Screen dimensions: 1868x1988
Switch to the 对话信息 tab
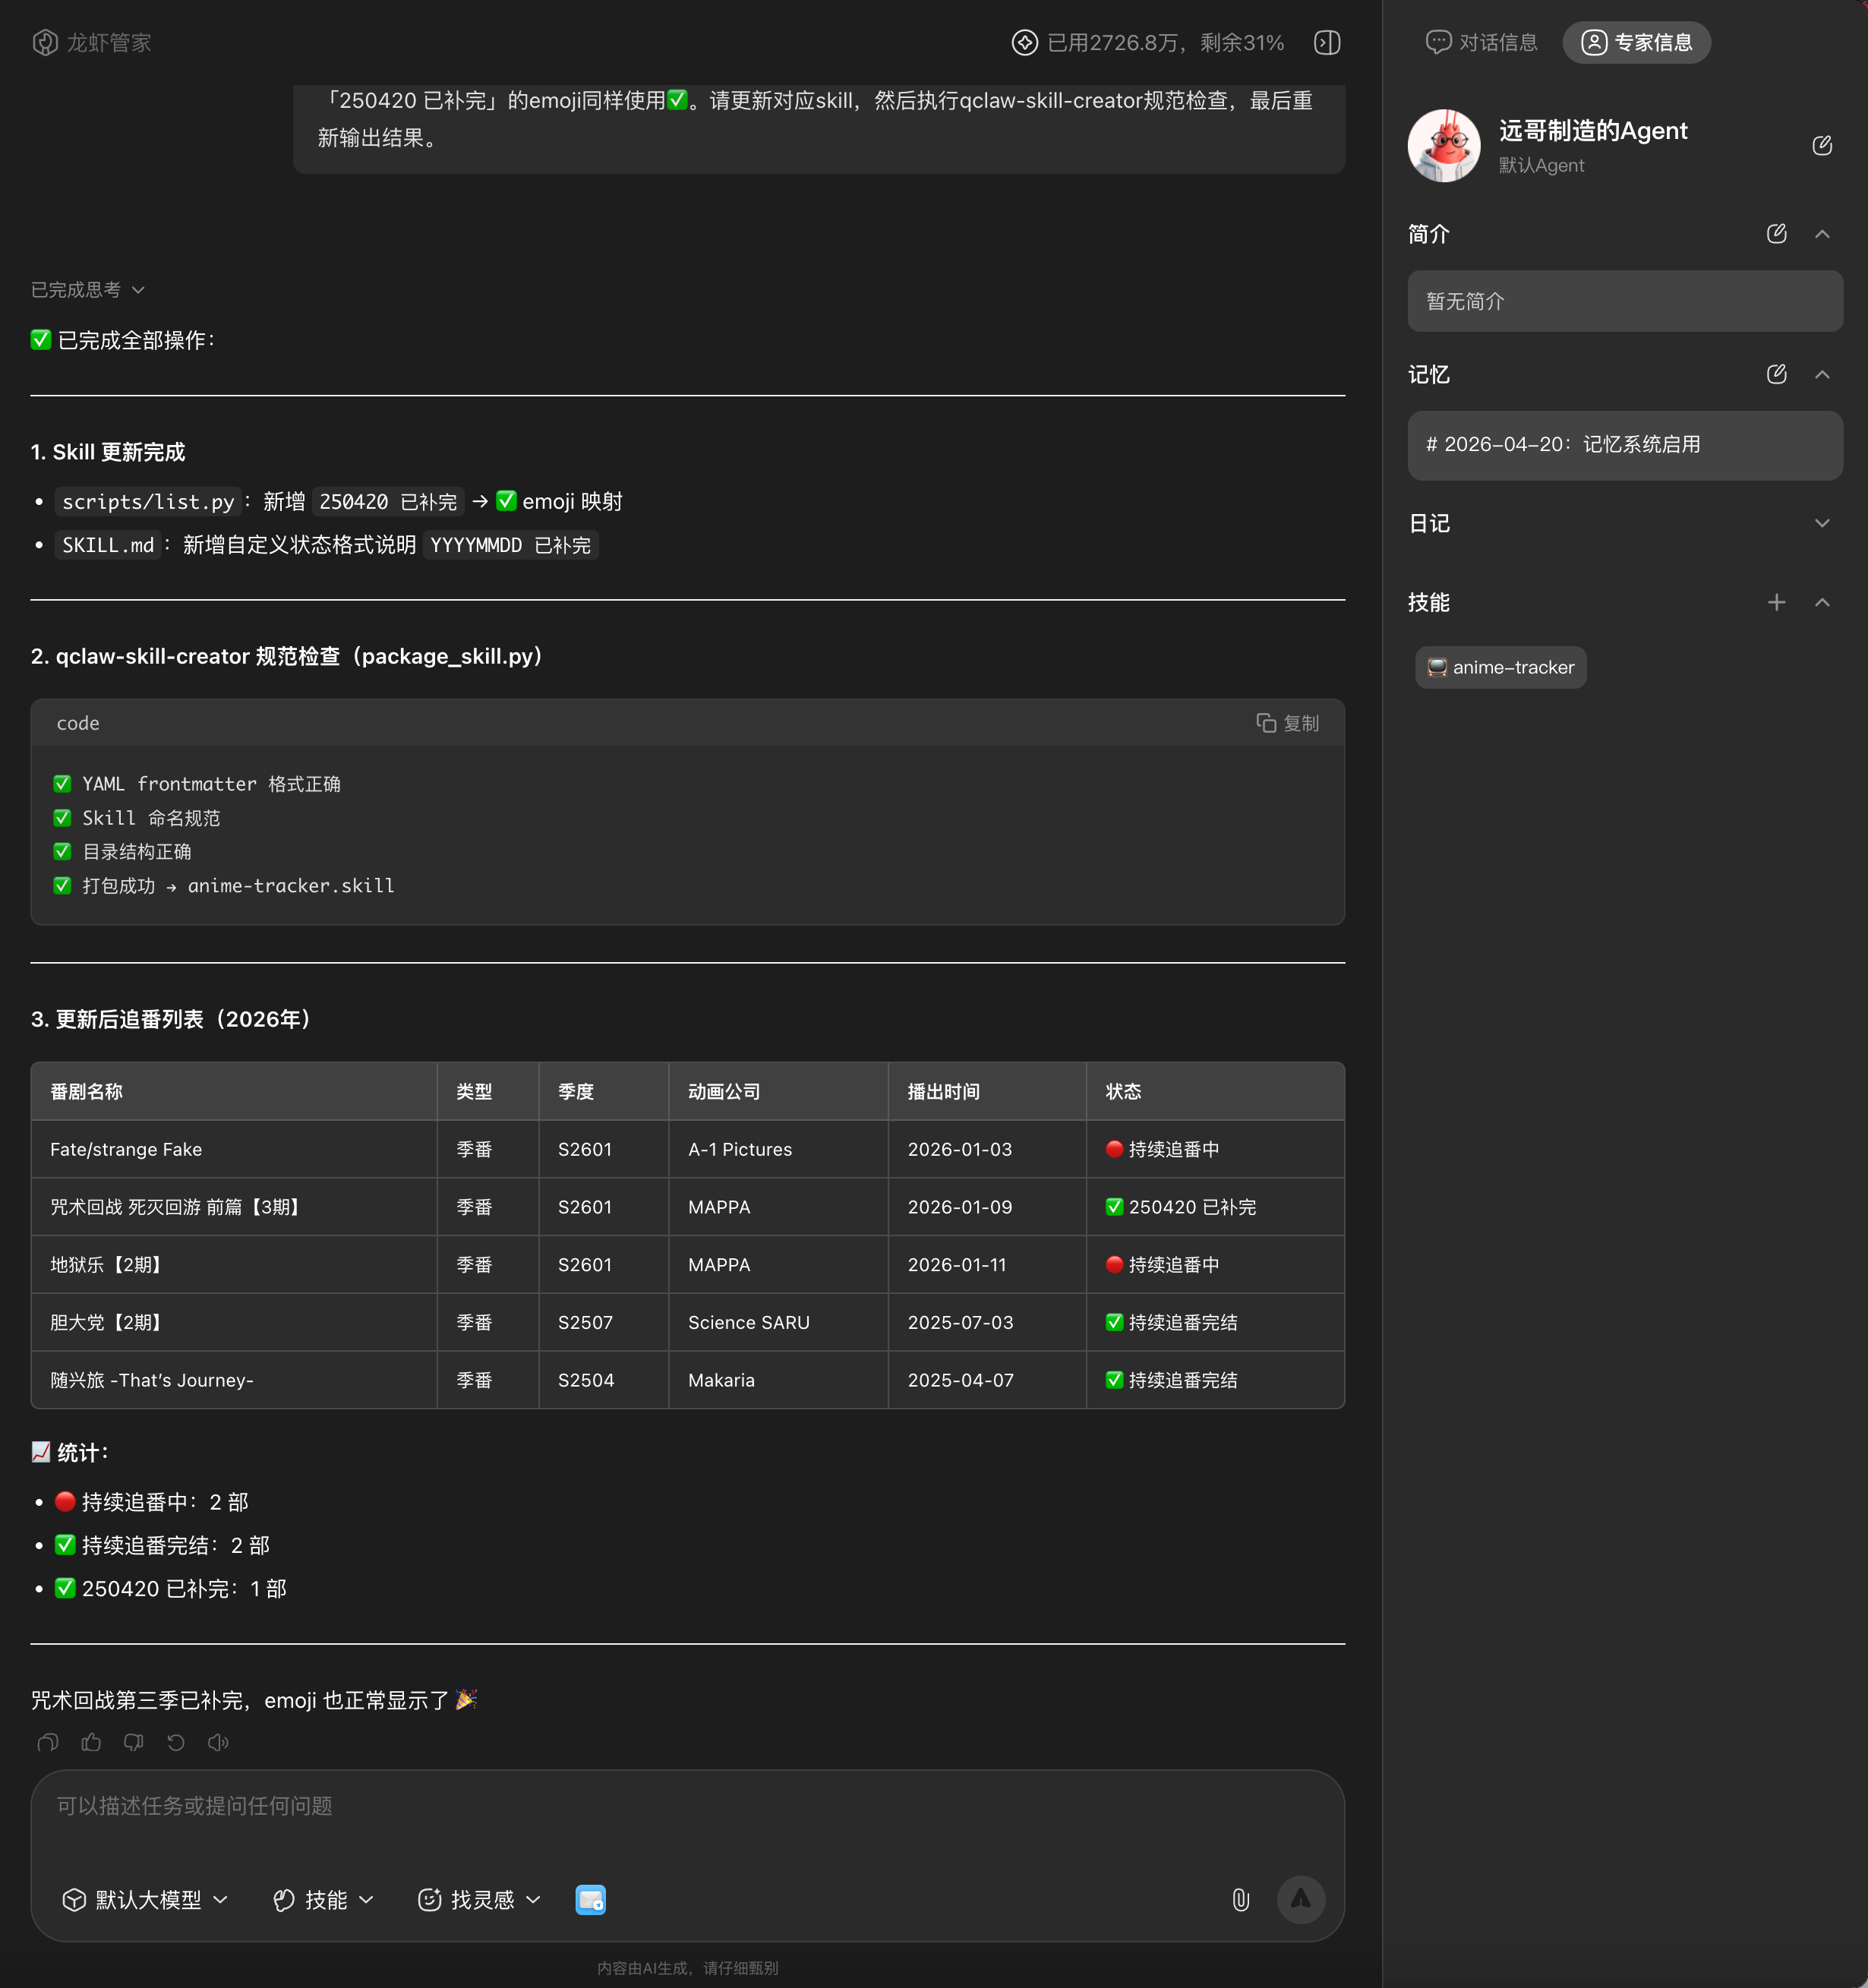1481,43
